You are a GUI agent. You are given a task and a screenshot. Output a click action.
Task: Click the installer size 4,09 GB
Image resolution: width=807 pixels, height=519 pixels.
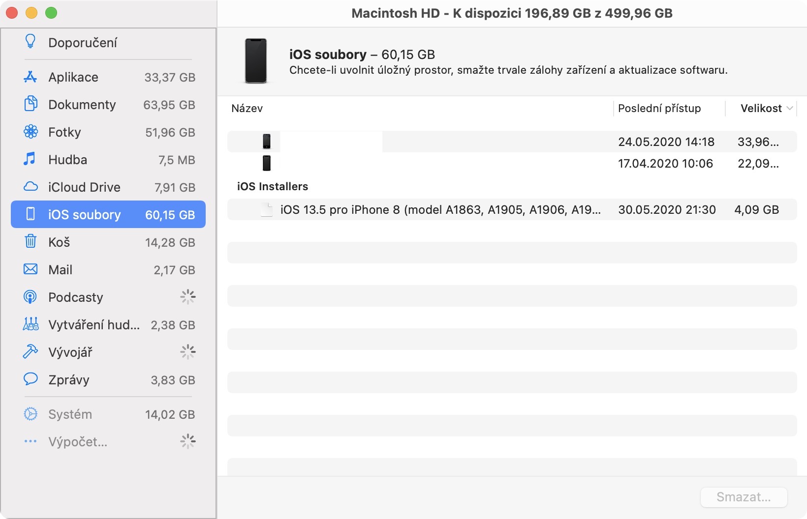pos(757,209)
